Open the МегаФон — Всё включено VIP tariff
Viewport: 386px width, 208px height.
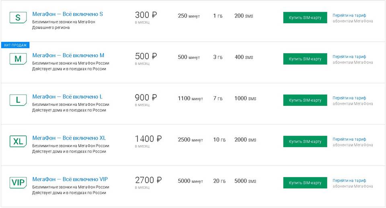[70, 179]
